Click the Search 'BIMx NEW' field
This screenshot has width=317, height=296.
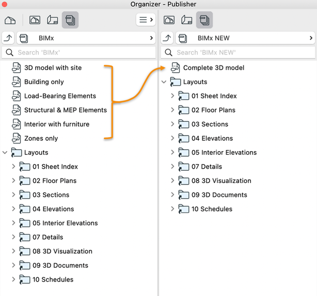pos(237,53)
